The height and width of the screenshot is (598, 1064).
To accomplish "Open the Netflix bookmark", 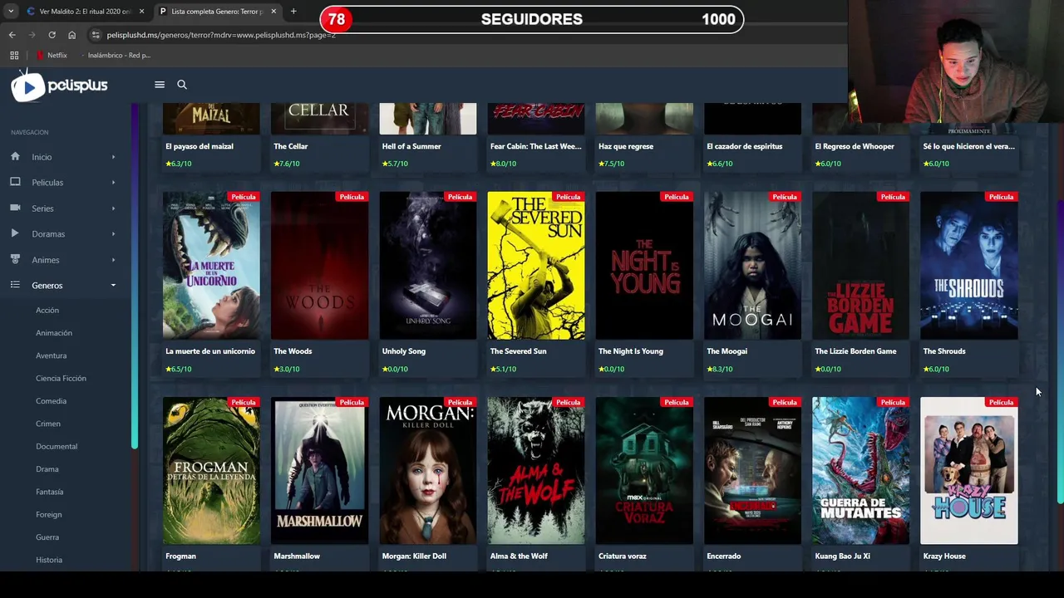I will coord(52,56).
